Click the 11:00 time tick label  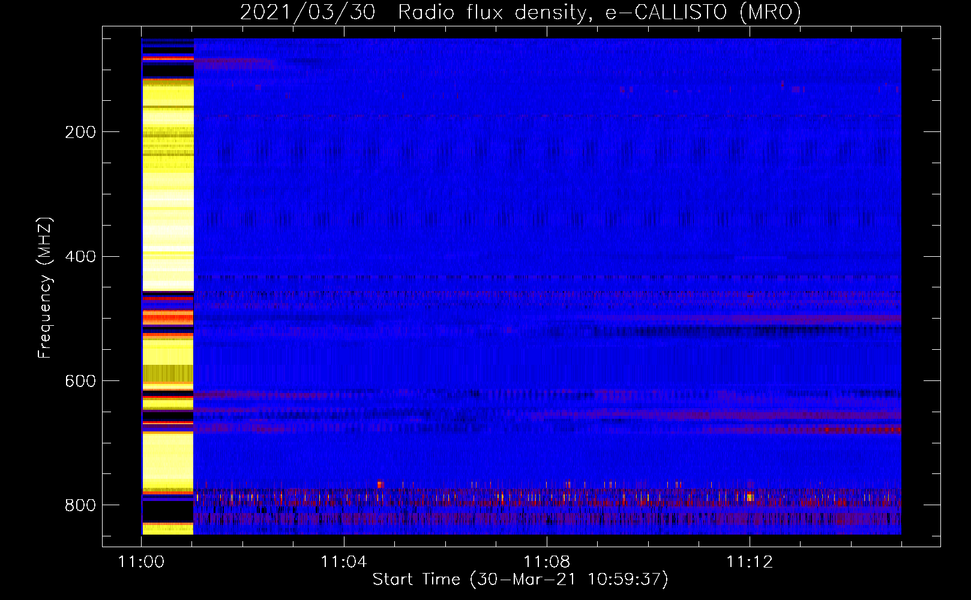point(141,562)
